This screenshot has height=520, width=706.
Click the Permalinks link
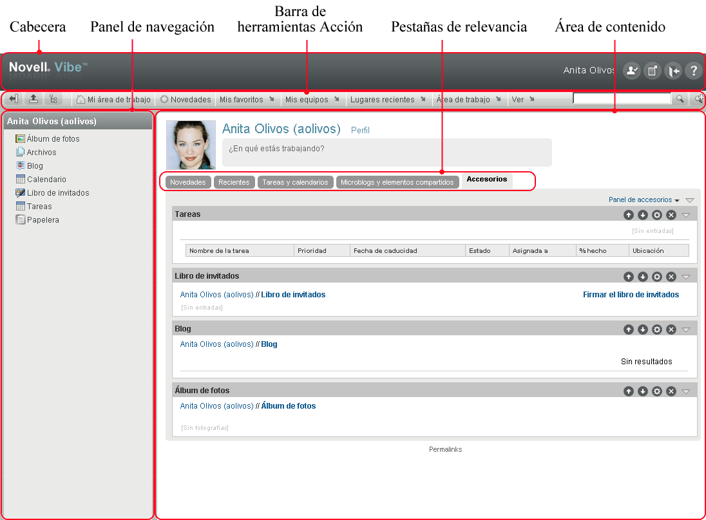pyautogui.click(x=445, y=449)
